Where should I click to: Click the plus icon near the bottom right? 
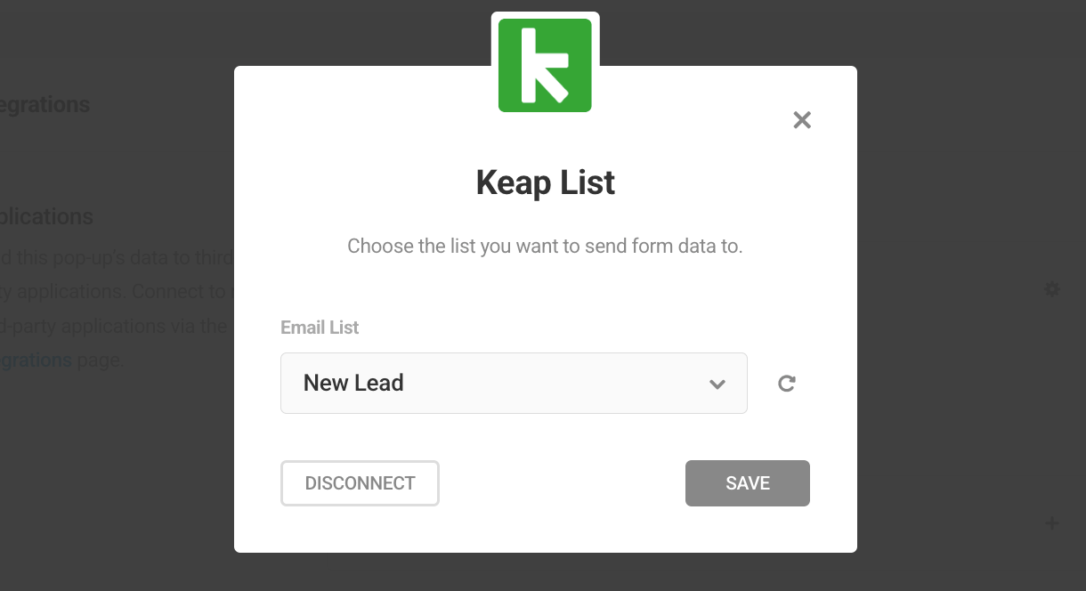[x=1052, y=523]
